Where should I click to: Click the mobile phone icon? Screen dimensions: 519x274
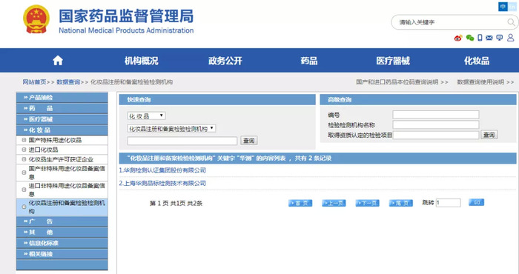(x=480, y=38)
